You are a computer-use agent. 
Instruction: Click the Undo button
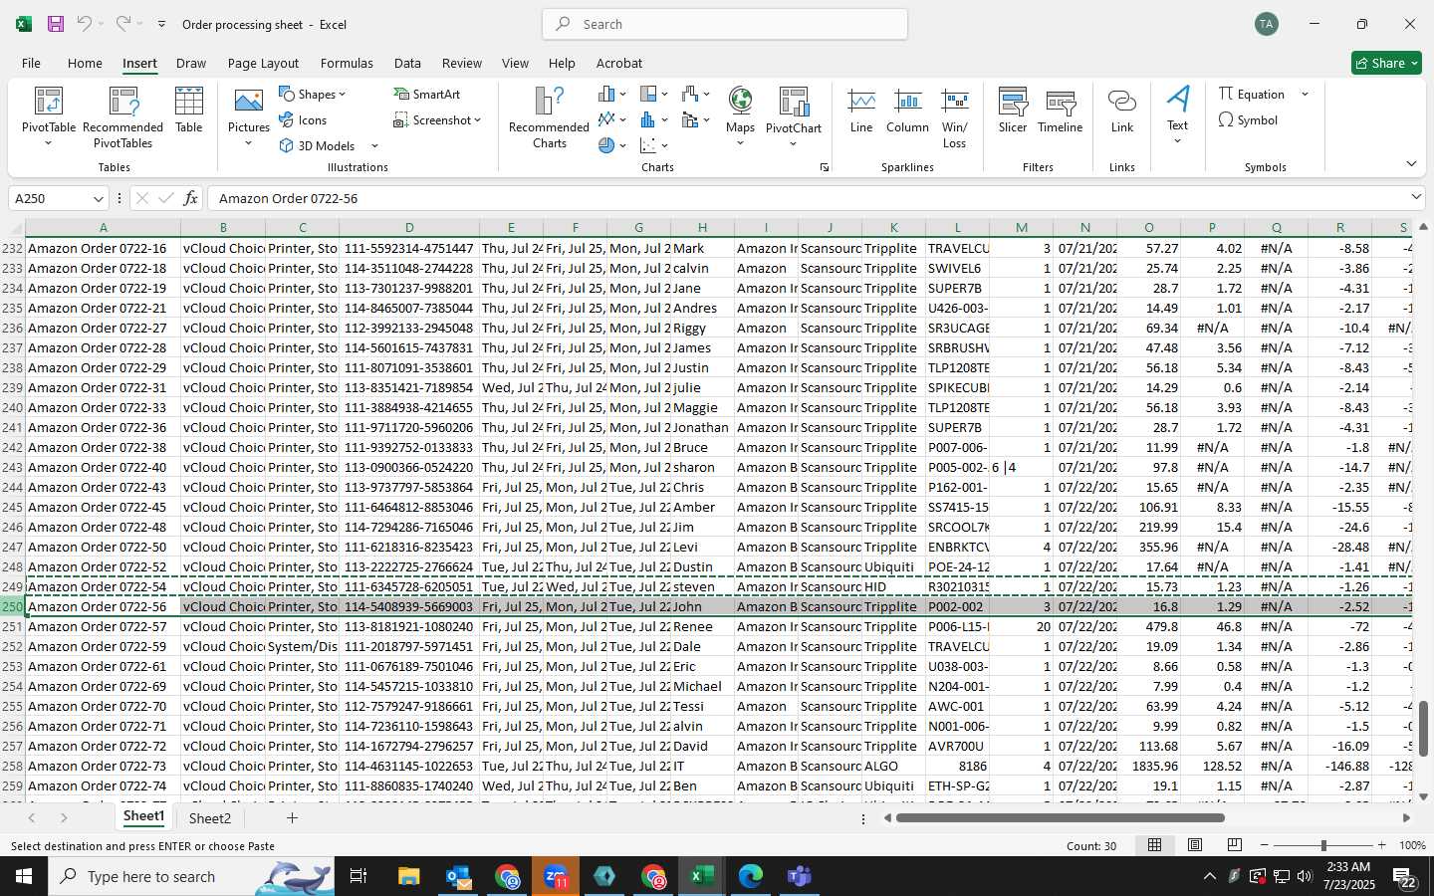85,24
